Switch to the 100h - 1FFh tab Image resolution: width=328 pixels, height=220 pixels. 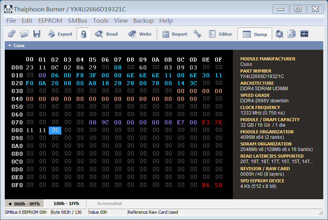[x=66, y=204]
